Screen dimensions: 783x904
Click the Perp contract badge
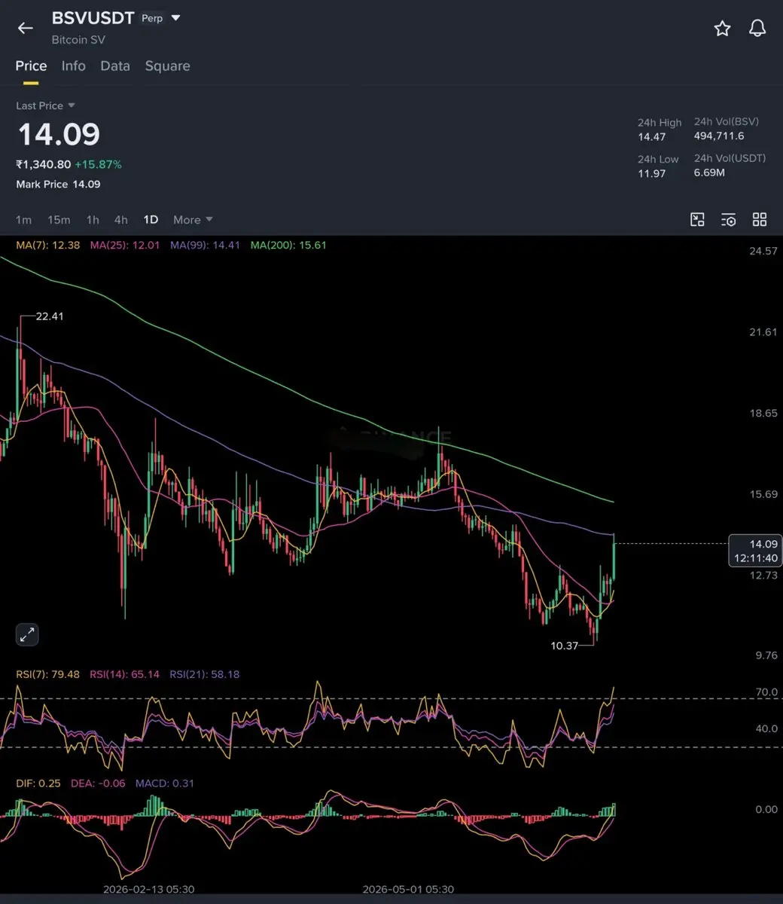pos(152,18)
